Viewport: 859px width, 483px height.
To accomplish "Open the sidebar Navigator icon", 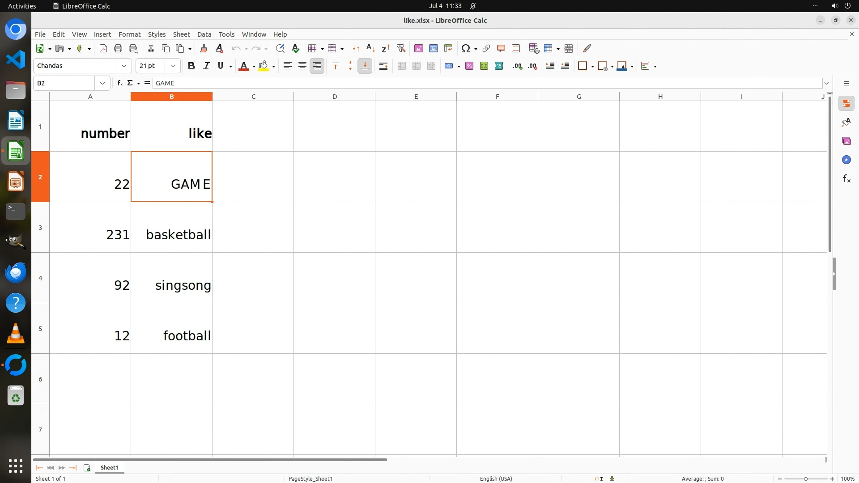I will click(846, 160).
